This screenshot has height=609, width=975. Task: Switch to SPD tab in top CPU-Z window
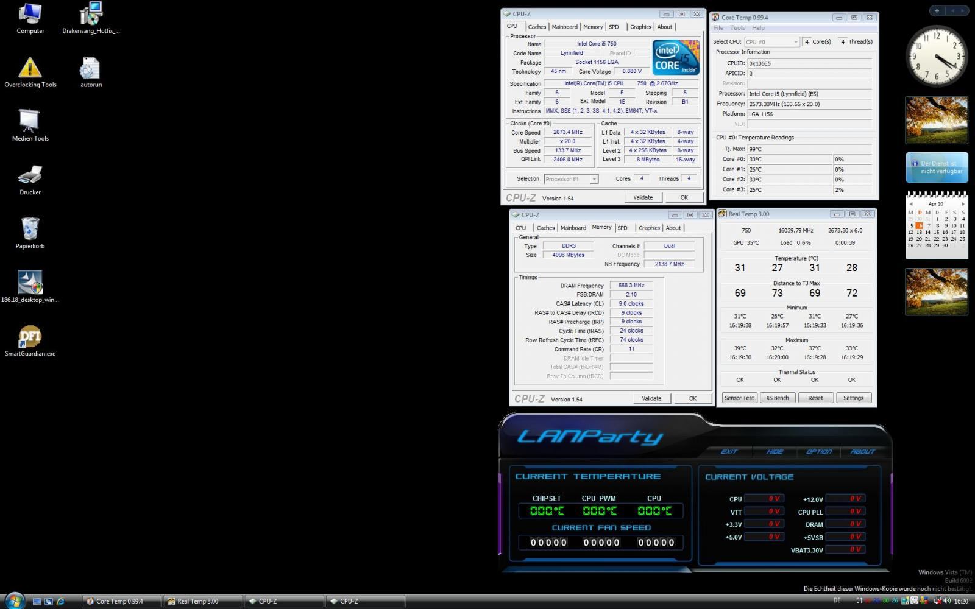[x=614, y=27]
